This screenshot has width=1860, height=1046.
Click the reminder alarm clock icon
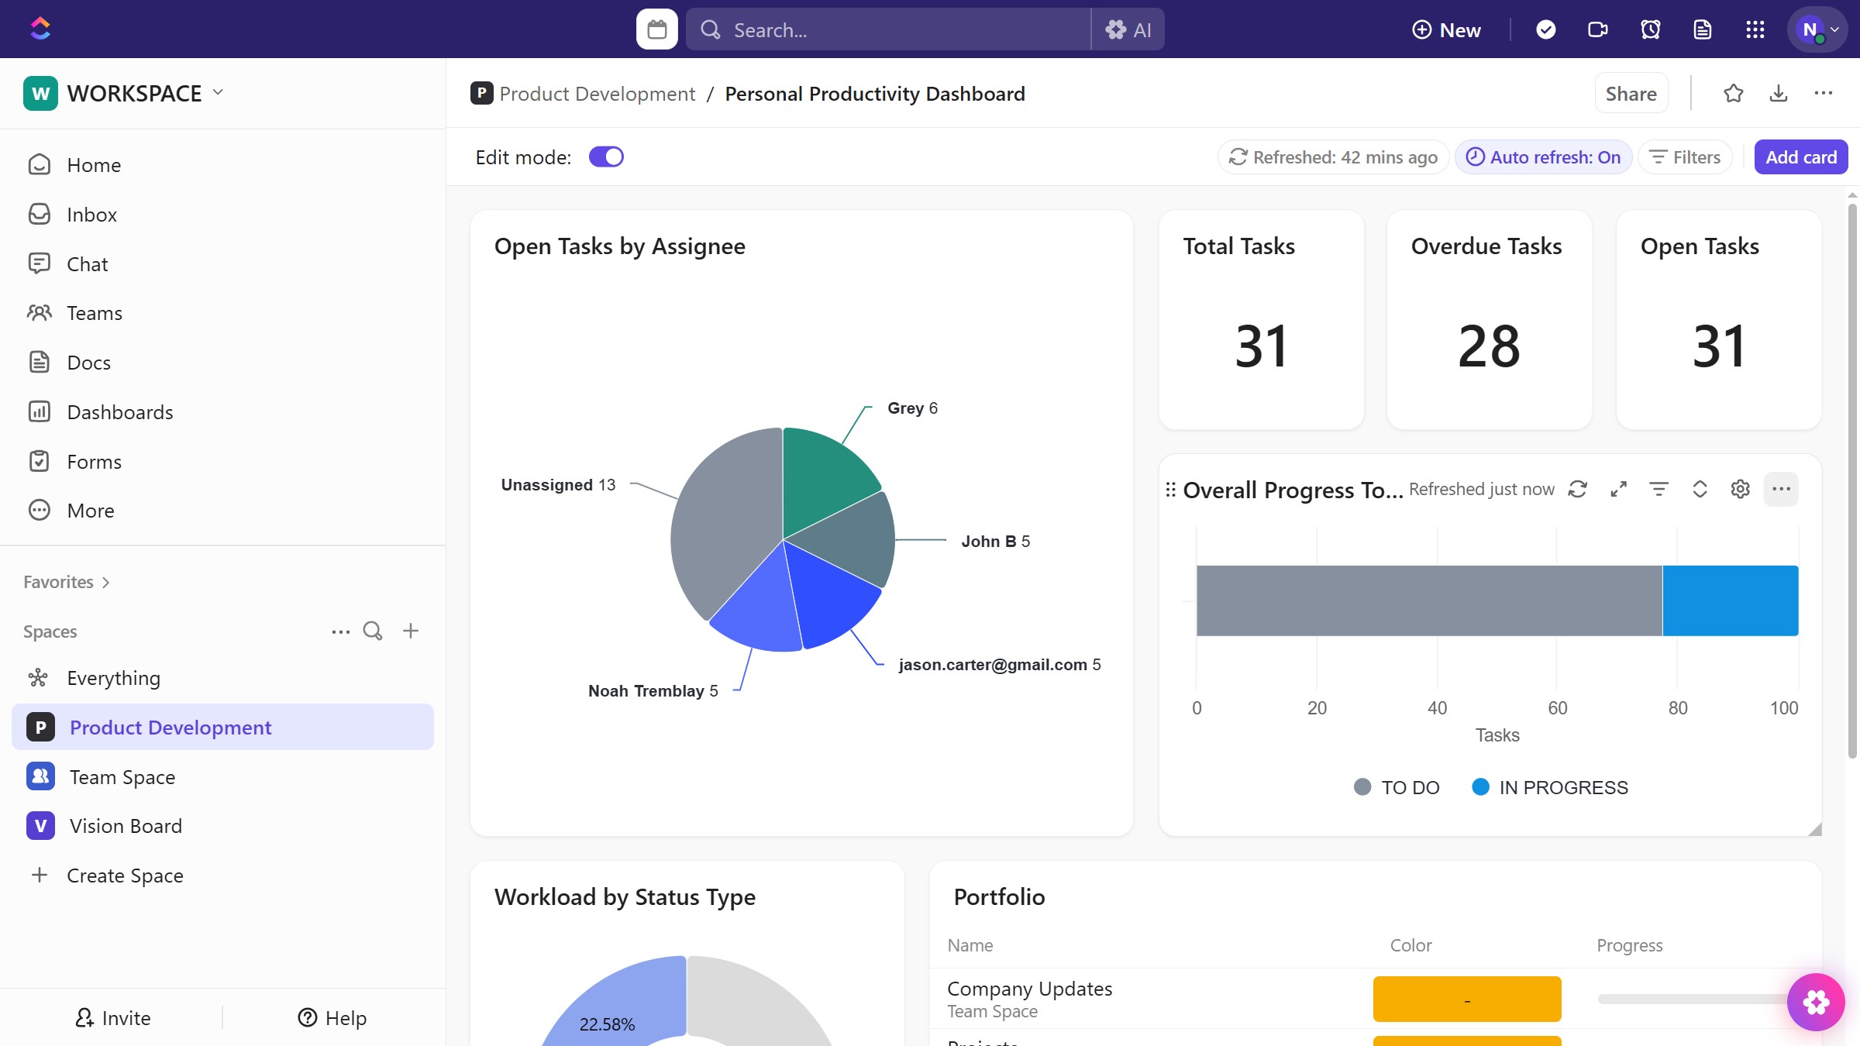(x=1650, y=29)
